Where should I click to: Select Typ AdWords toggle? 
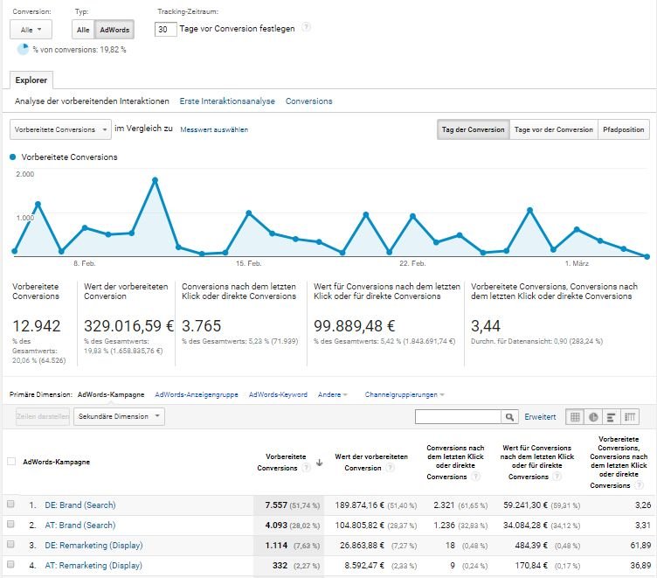[114, 30]
